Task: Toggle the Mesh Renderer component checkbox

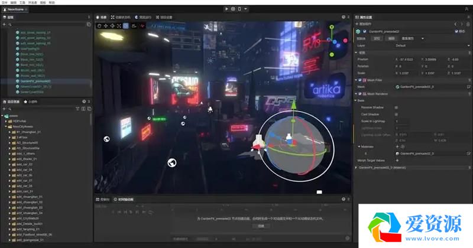Action: coord(360,94)
